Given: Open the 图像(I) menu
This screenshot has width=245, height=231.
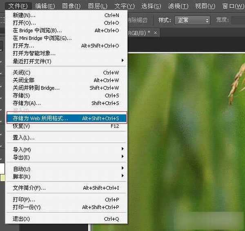Looking at the screenshot, I should pos(71,6).
